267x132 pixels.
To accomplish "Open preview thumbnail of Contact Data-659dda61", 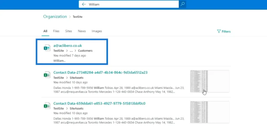I will click(210, 112).
